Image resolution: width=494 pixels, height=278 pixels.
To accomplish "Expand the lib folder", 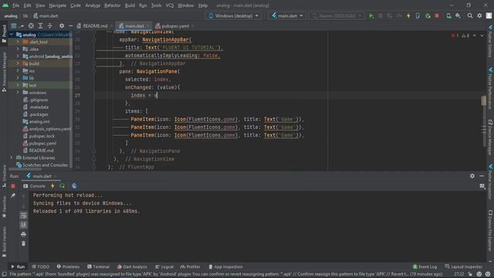I will (18, 78).
